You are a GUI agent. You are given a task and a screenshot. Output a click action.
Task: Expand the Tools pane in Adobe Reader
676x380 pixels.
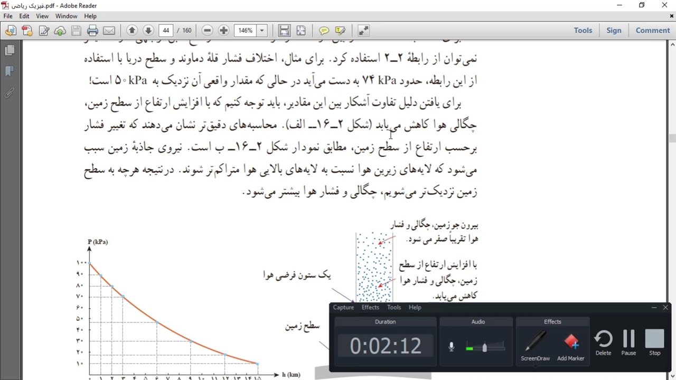583,31
